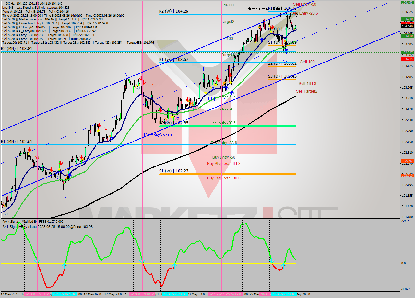415x298 pixels.
Task: Select the pink 2023.05.15 13:00 time marker
Action: [37, 294]
